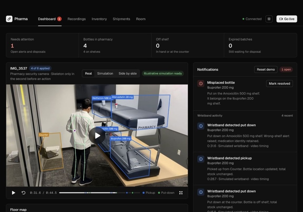Click the red Dashboard notification badge
303x212 pixels.
pyautogui.click(x=59, y=19)
